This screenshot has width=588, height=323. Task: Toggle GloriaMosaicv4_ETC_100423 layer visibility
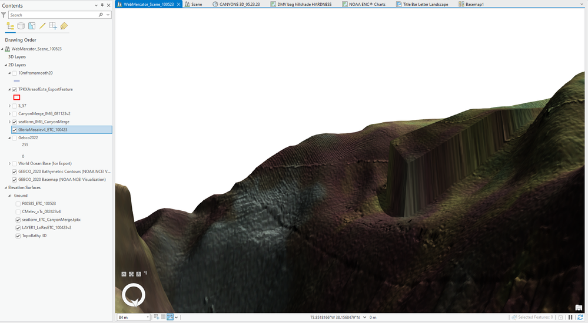pos(14,130)
